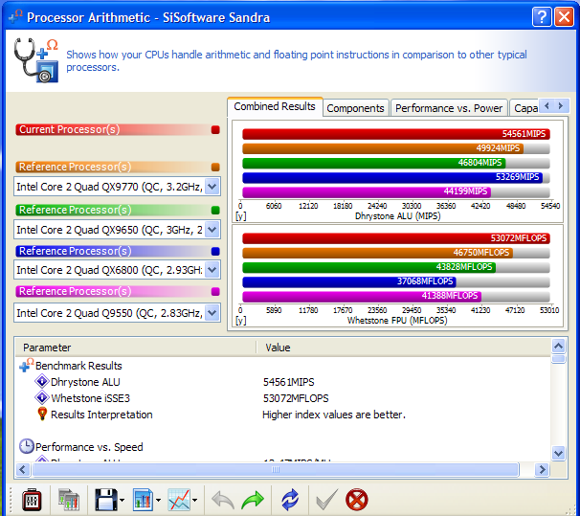The image size is (580, 516).
Task: Click the red 53072MFLOPS bar
Action: click(x=396, y=237)
